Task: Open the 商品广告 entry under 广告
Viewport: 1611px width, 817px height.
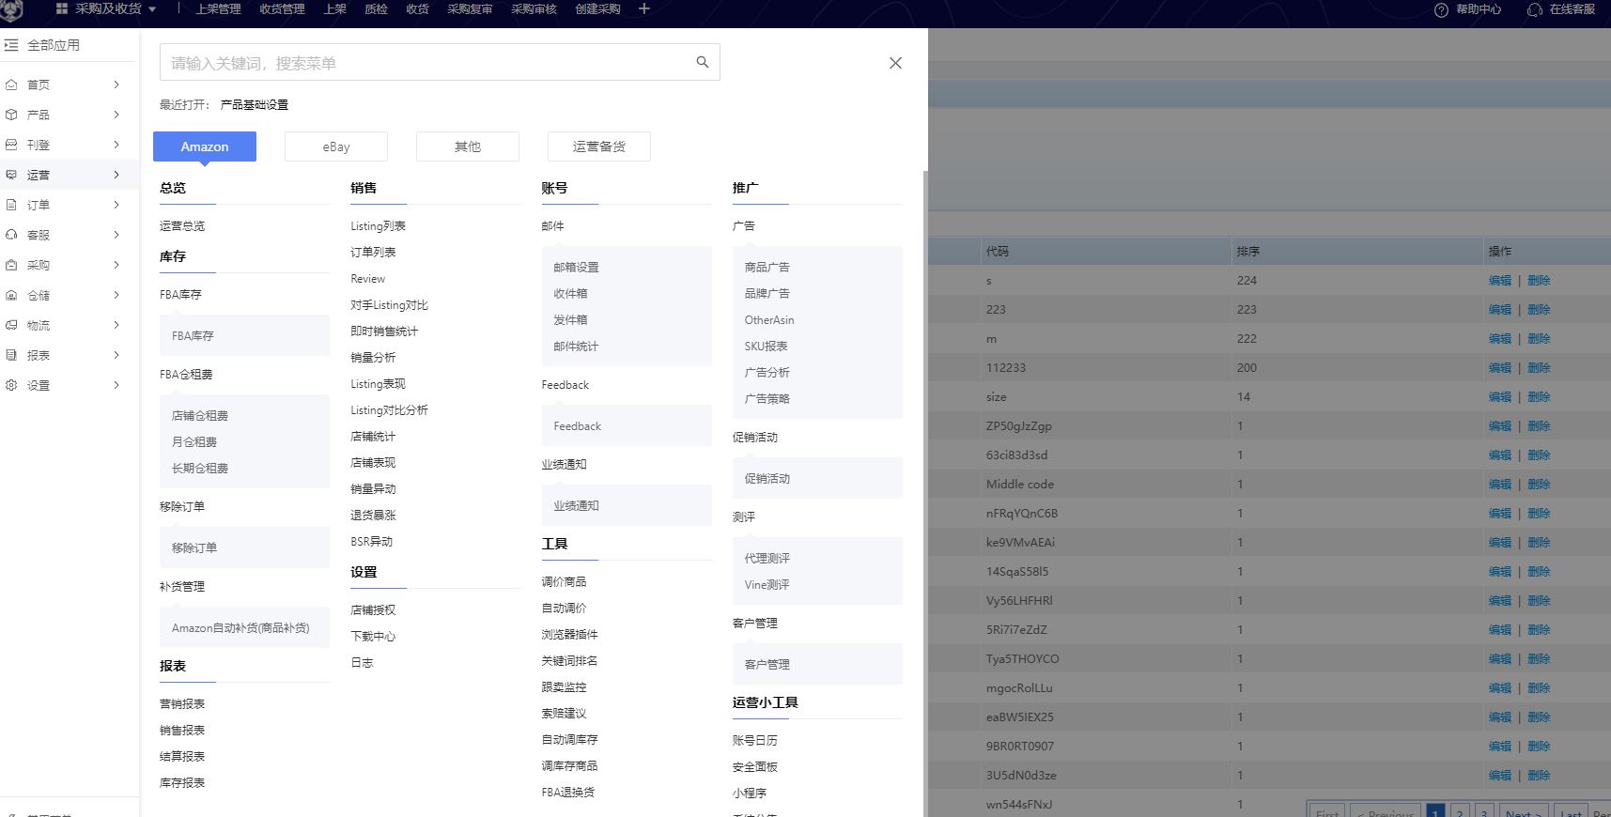Action: click(767, 268)
